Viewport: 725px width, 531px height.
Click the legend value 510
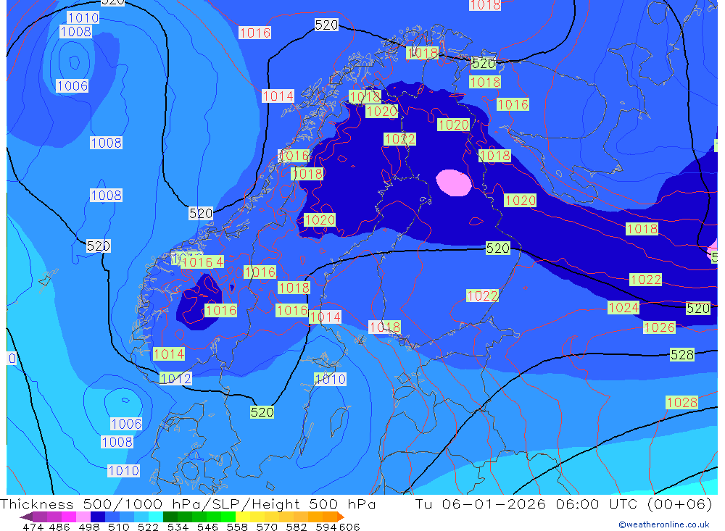pos(118,527)
